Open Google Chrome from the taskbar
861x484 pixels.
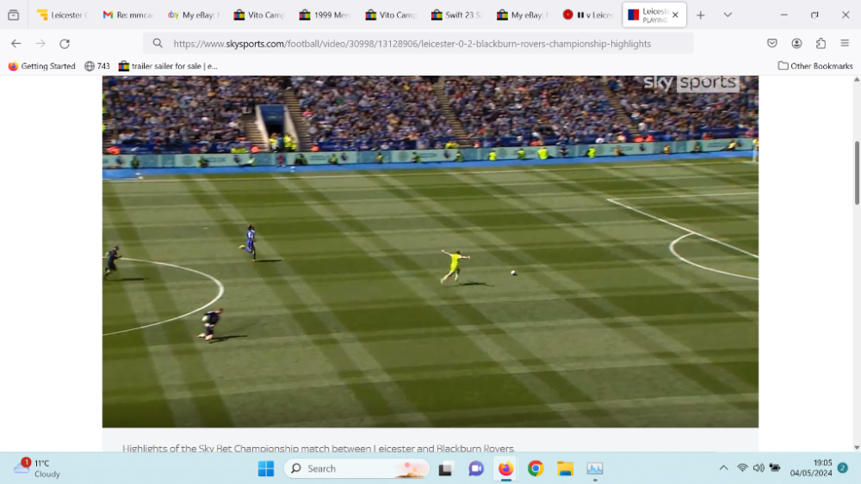(x=536, y=469)
